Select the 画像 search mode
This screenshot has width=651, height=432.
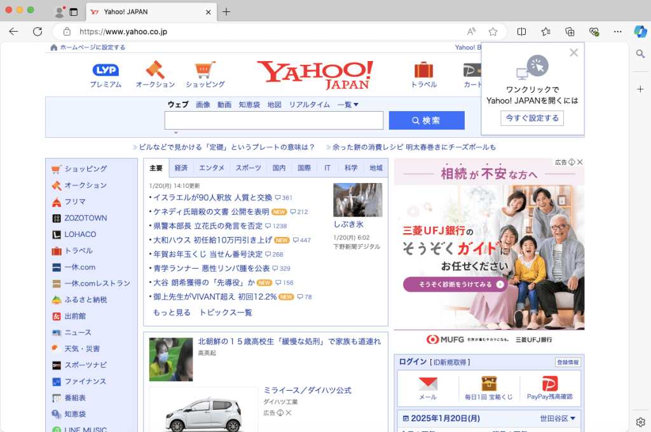pyautogui.click(x=203, y=104)
